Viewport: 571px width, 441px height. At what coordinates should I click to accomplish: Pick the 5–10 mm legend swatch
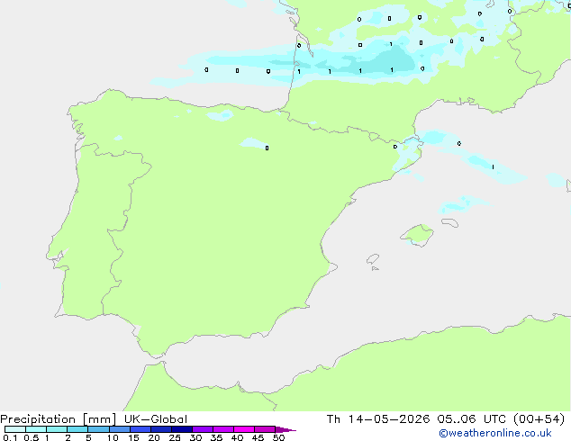tap(98, 429)
